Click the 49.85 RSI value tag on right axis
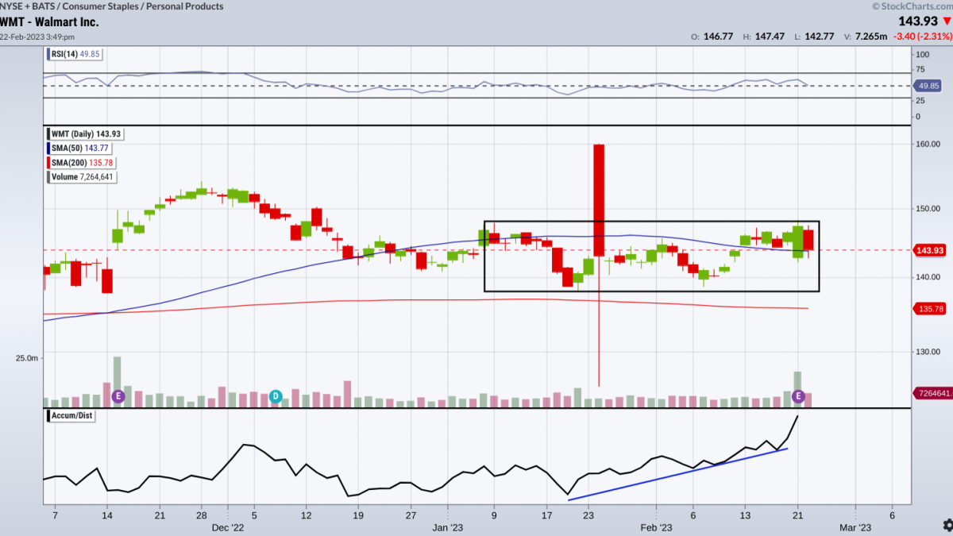 point(926,86)
